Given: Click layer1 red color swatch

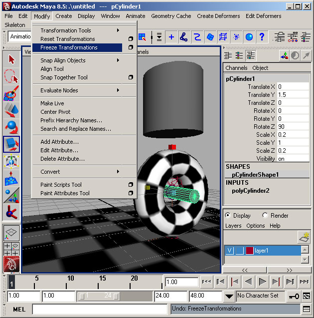Looking at the screenshot, I should tap(249, 251).
